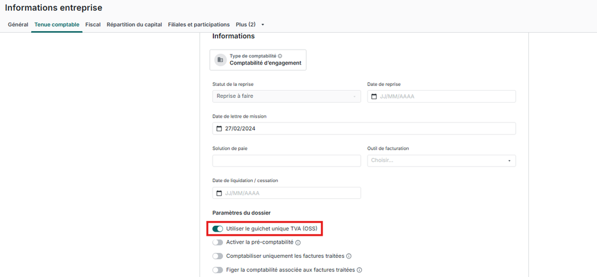This screenshot has width=597, height=277.
Task: Click the info icon beside Type de comptabilité
Action: [x=280, y=56]
